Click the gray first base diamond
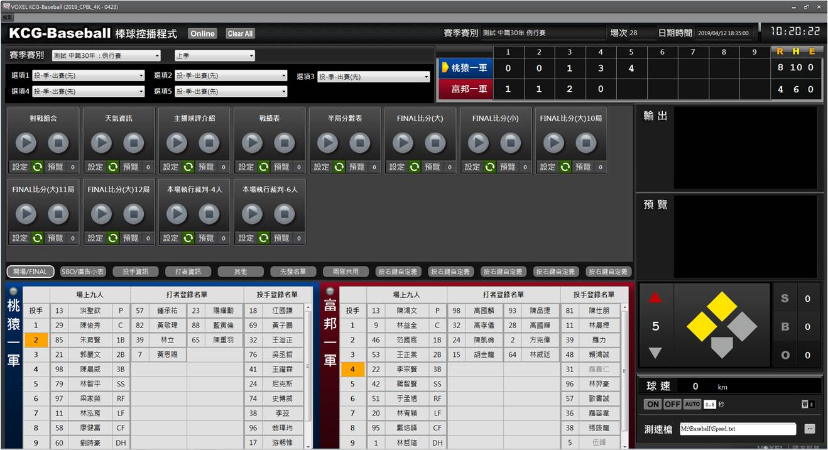 pyautogui.click(x=743, y=326)
